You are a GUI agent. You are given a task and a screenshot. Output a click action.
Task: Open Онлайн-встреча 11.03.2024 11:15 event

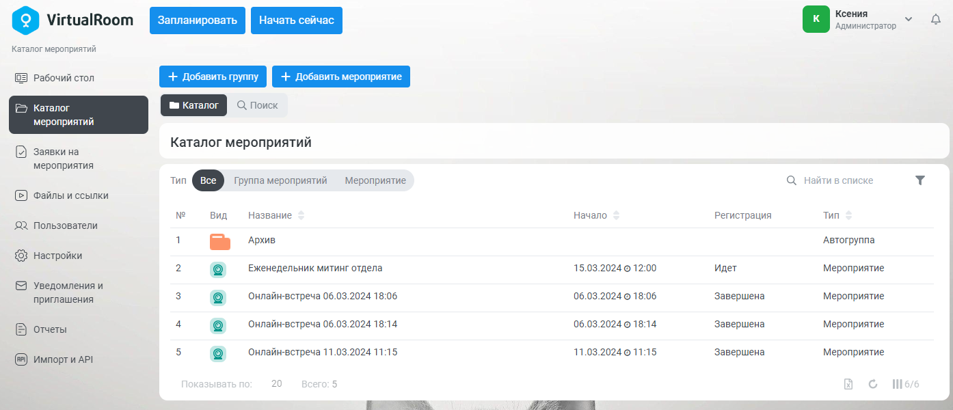323,353
